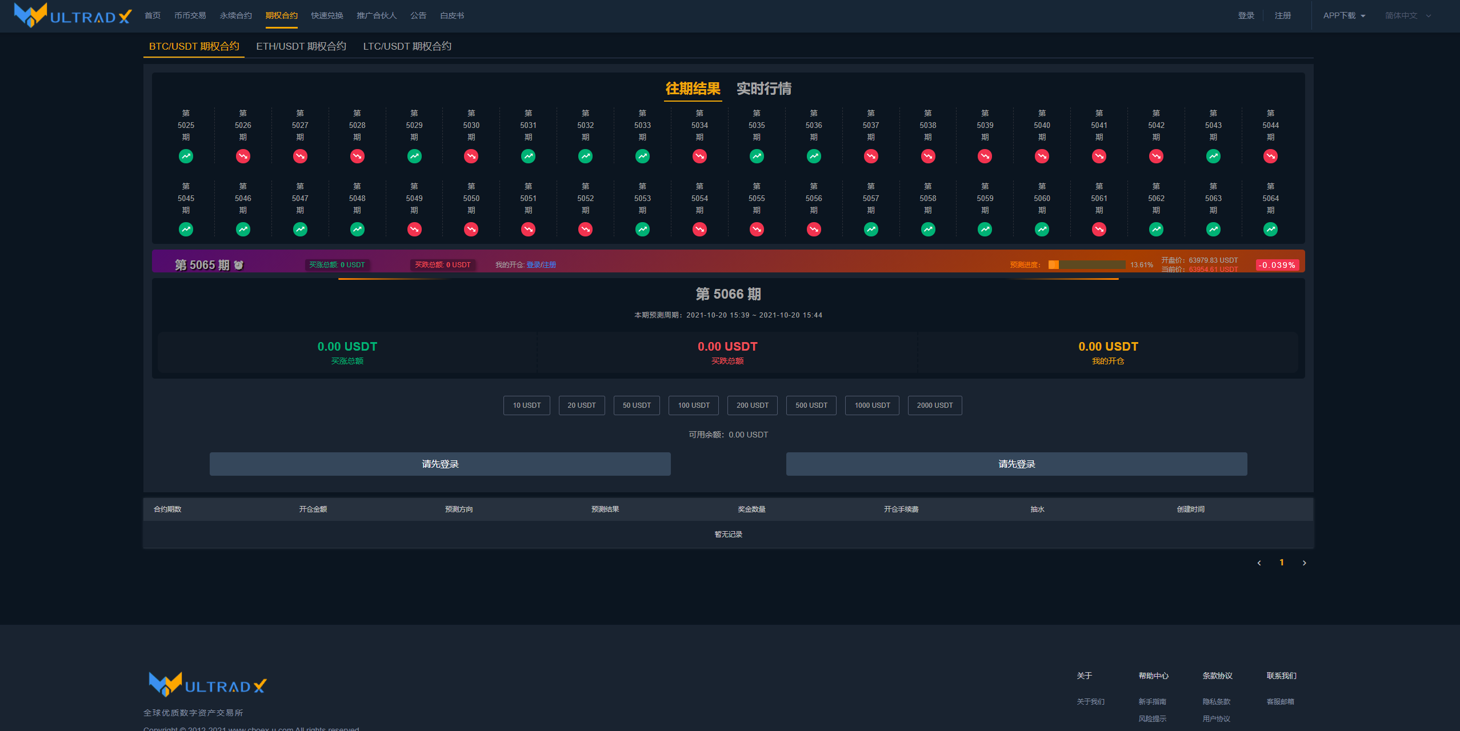This screenshot has height=731, width=1460.
Task: Click the UltradX logo in header
Action: [x=73, y=15]
